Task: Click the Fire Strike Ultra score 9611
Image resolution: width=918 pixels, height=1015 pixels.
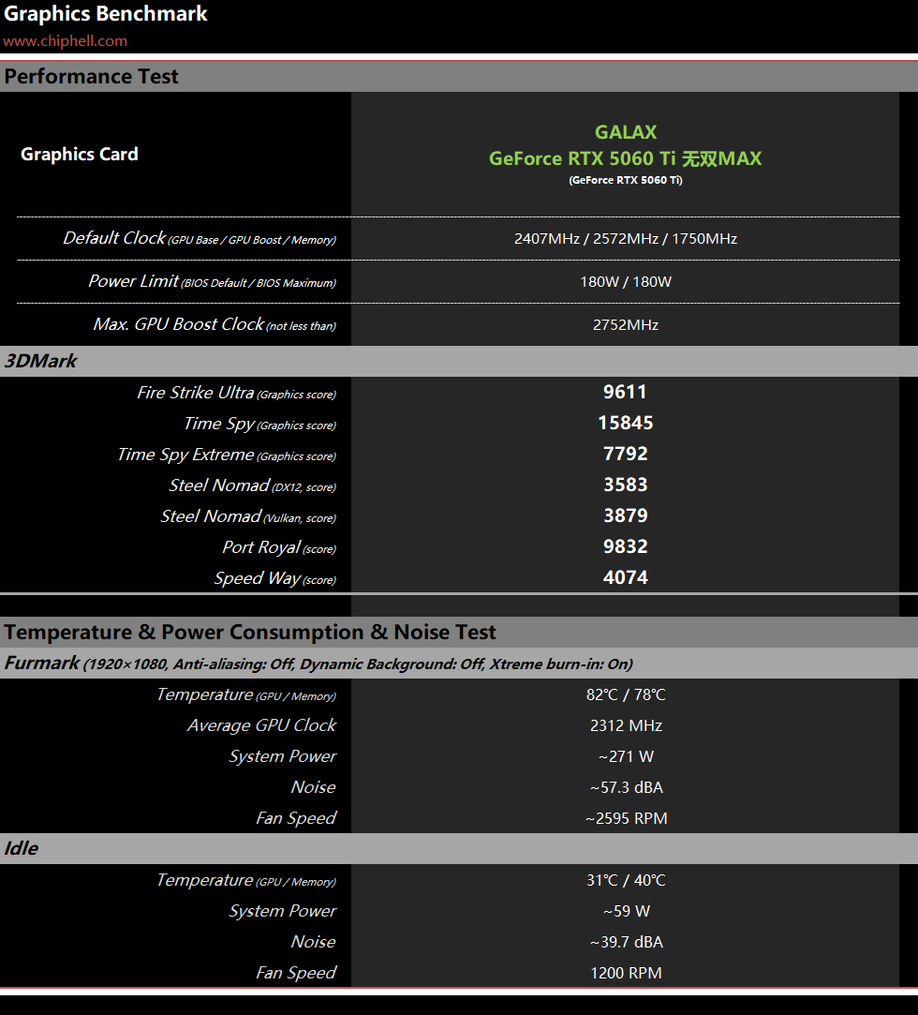Action: (625, 392)
